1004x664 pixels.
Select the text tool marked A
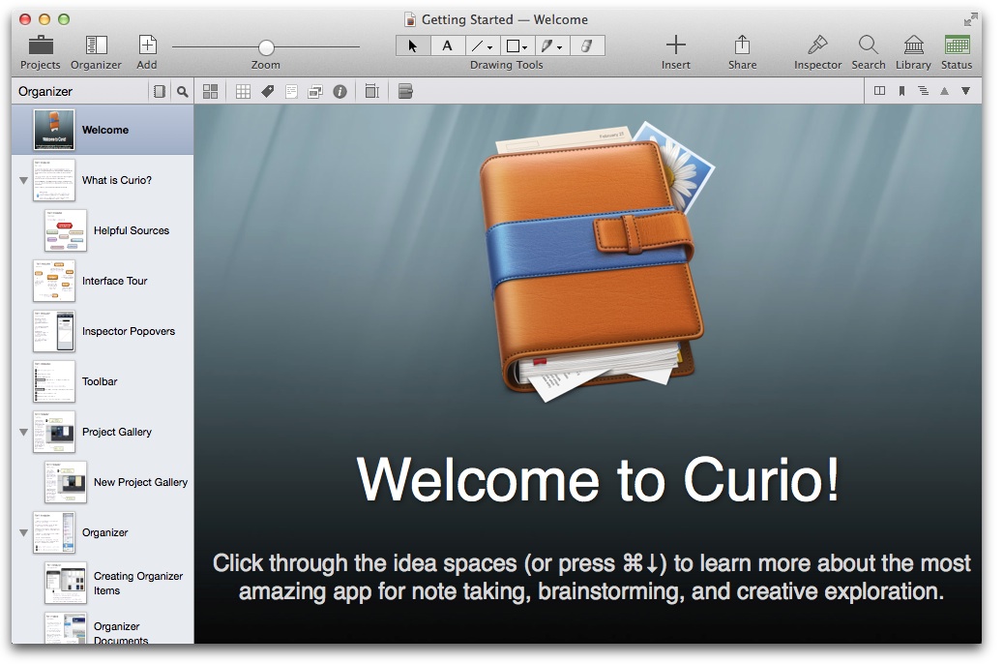click(447, 46)
